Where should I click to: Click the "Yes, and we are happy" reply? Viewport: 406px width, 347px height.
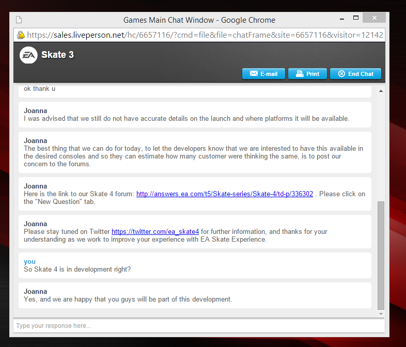click(x=128, y=299)
